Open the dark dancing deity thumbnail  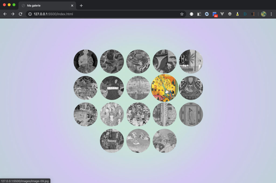click(x=112, y=61)
